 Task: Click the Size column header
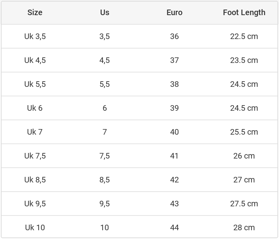(x=35, y=12)
